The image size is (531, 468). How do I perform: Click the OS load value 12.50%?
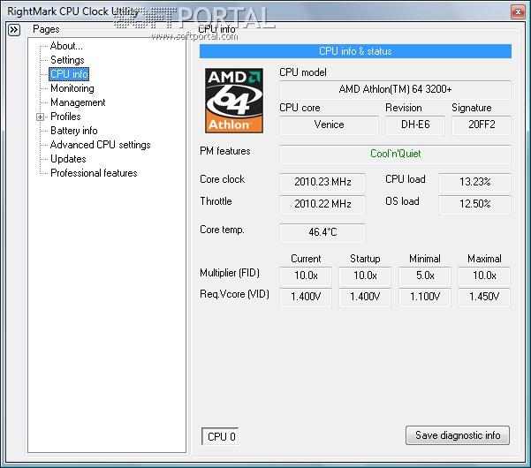[474, 204]
